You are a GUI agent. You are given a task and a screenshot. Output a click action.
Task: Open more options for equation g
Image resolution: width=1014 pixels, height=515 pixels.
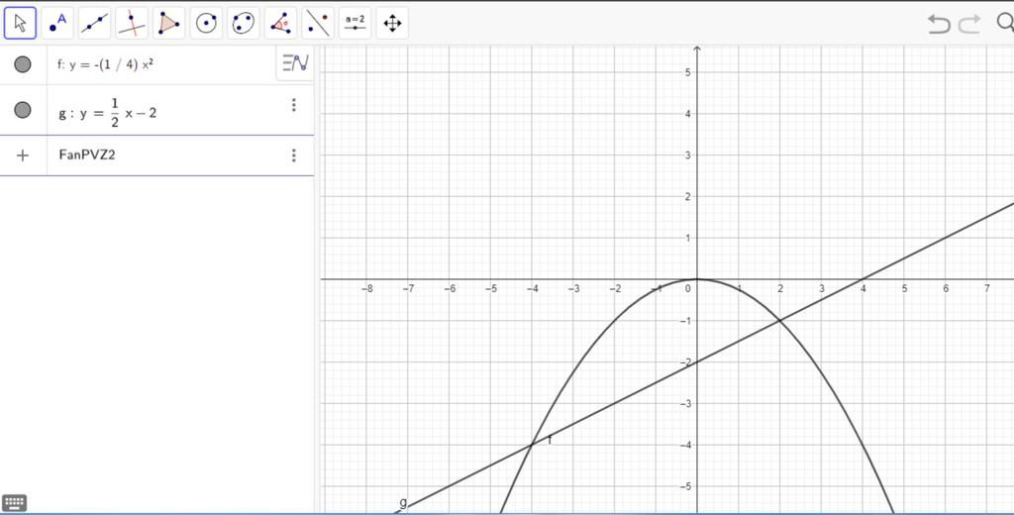[x=293, y=105]
